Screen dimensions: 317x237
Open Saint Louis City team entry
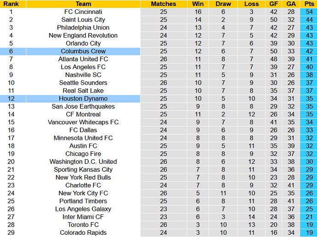click(x=83, y=19)
